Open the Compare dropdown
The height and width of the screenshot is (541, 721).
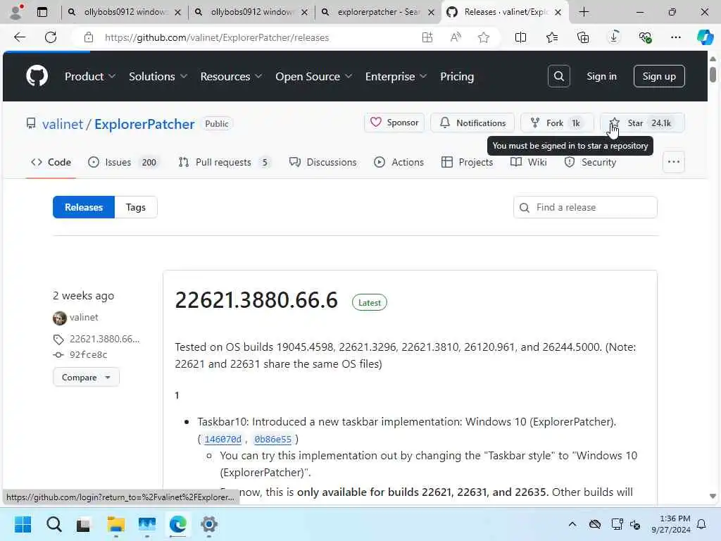click(x=86, y=378)
